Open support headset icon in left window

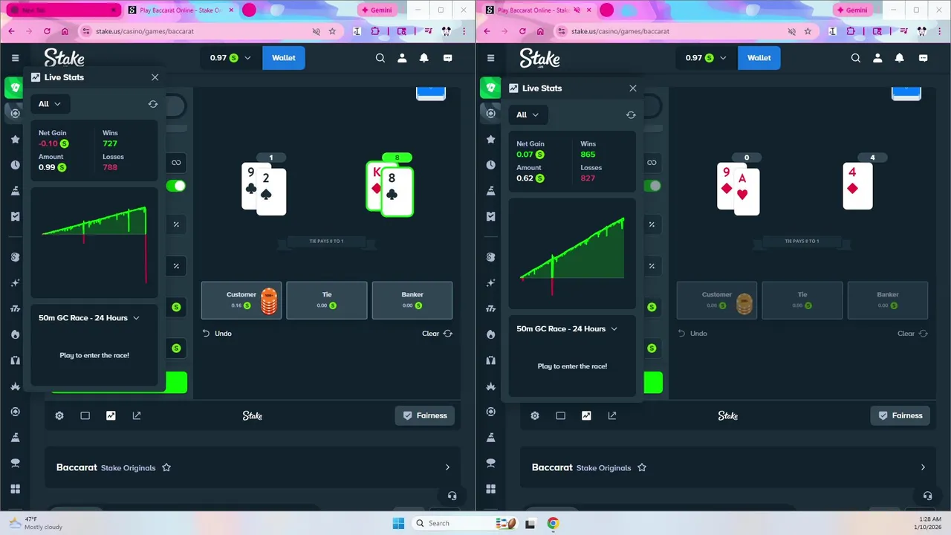click(x=452, y=496)
